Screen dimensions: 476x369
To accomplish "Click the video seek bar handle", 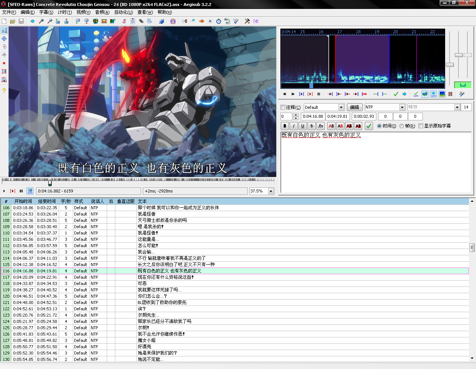I will coord(50,183).
